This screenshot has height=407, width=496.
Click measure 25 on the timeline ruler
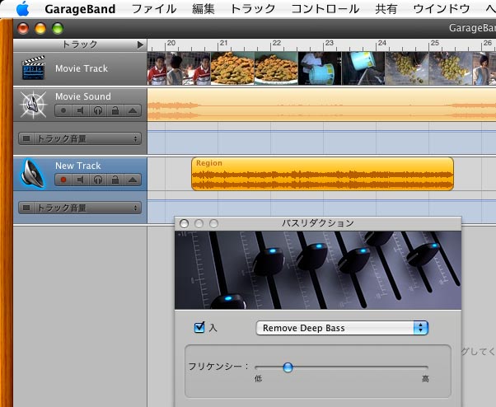click(x=435, y=44)
